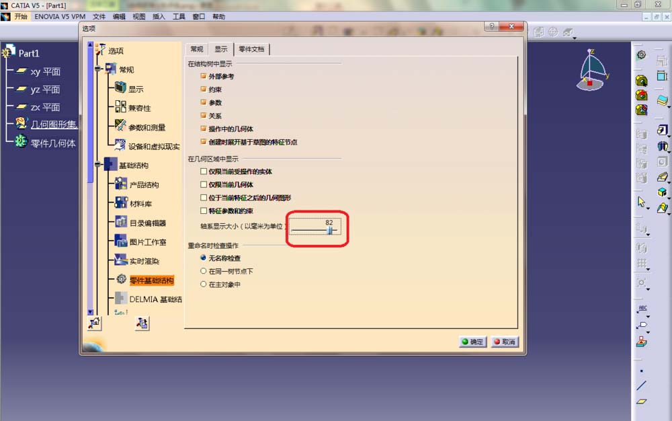The height and width of the screenshot is (421, 672).
Task: Click the arrow Select tool in right toolbar
Action: coord(642,202)
